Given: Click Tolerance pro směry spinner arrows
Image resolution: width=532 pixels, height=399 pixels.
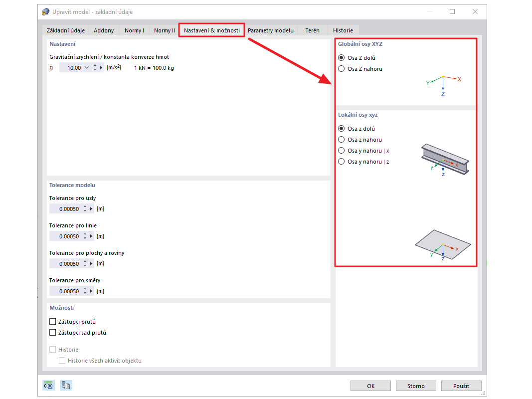Looking at the screenshot, I should [85, 291].
